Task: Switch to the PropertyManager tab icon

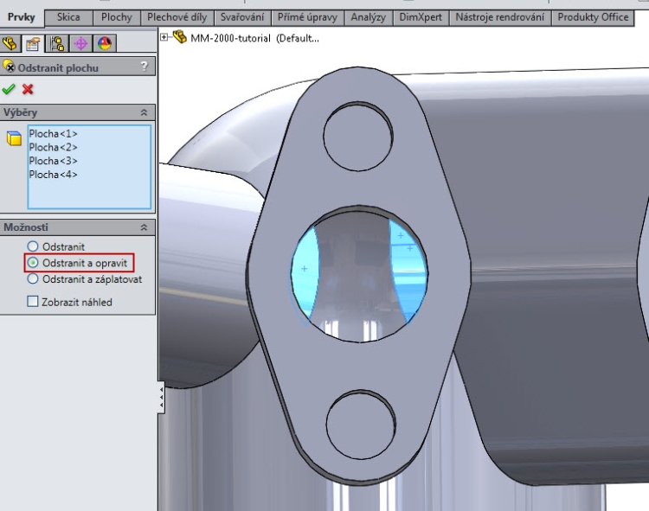Action: 34,43
